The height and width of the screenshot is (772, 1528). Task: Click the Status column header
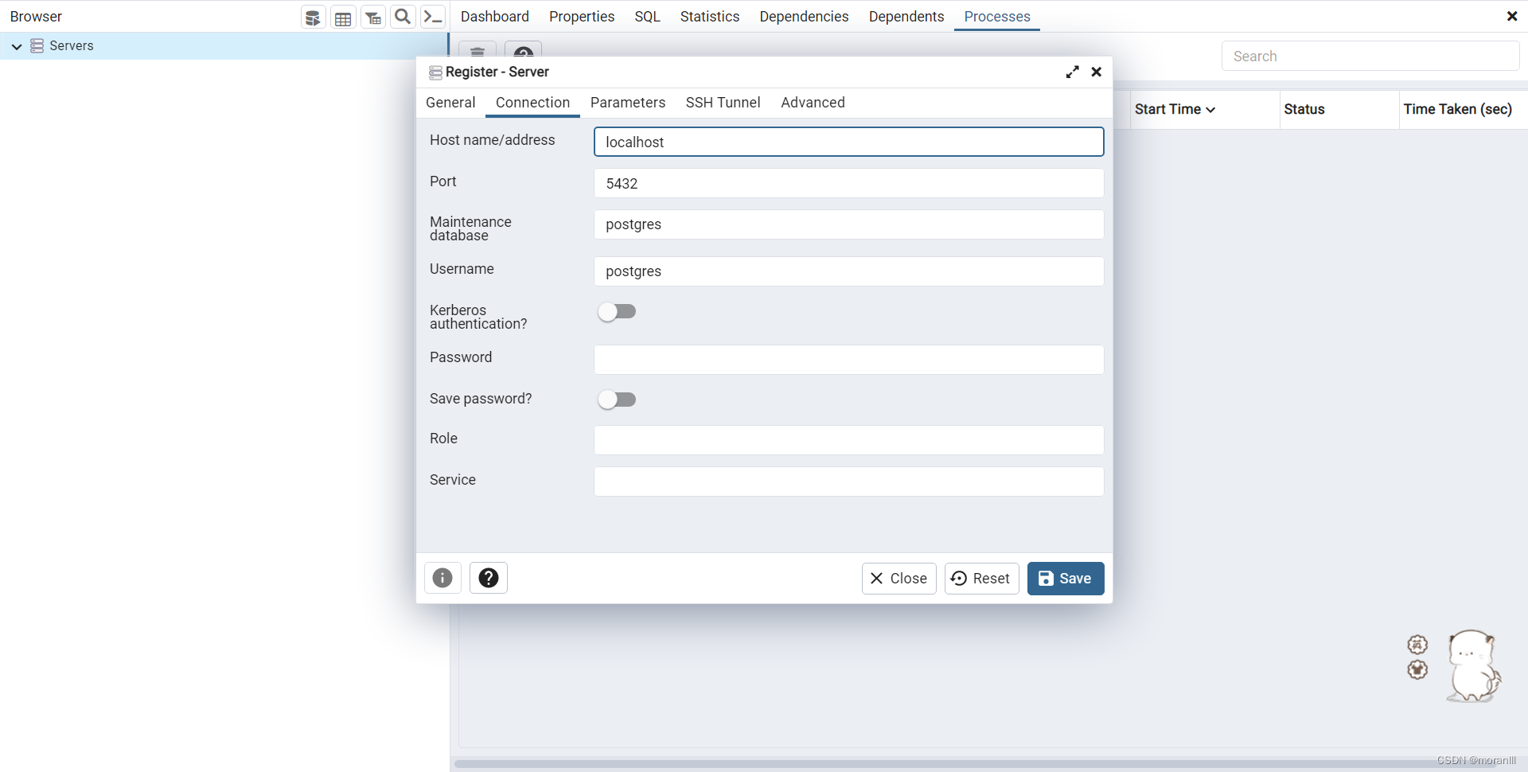tap(1304, 110)
